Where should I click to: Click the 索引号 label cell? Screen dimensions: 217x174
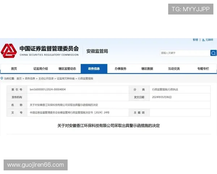coord(17,90)
